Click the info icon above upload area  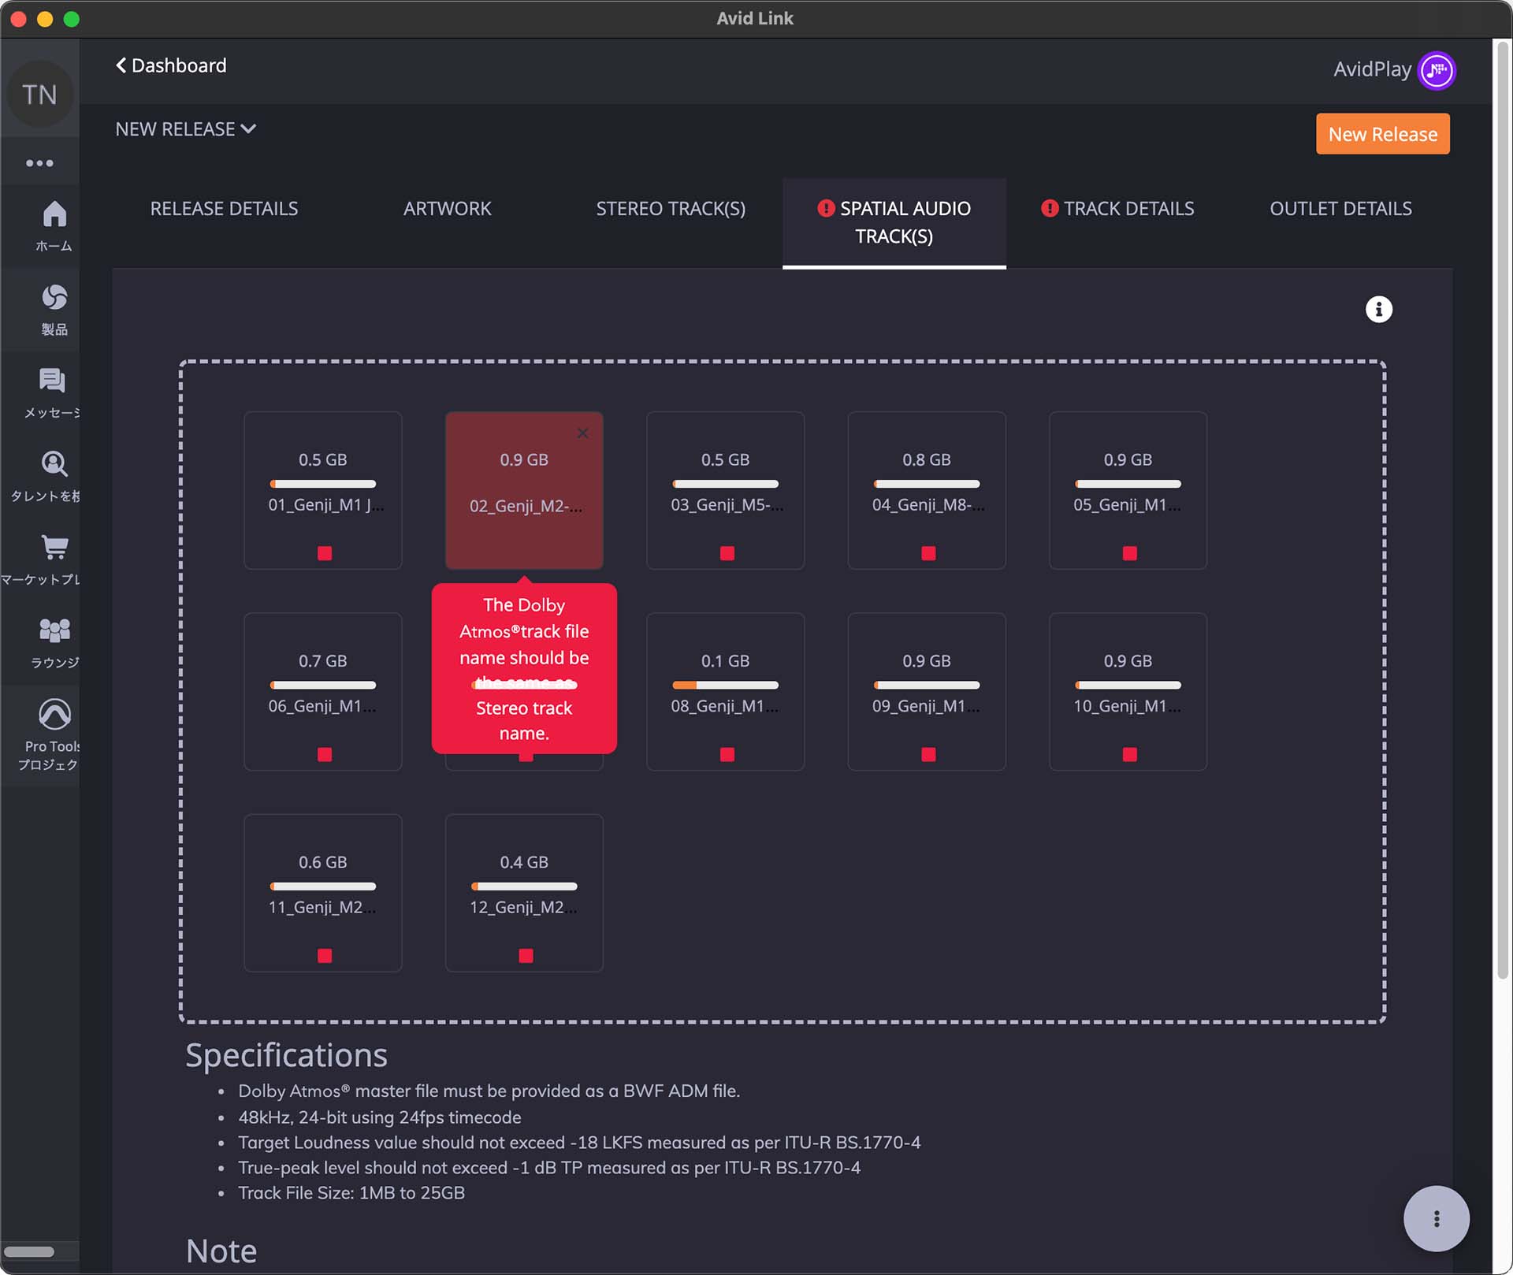[1378, 310]
